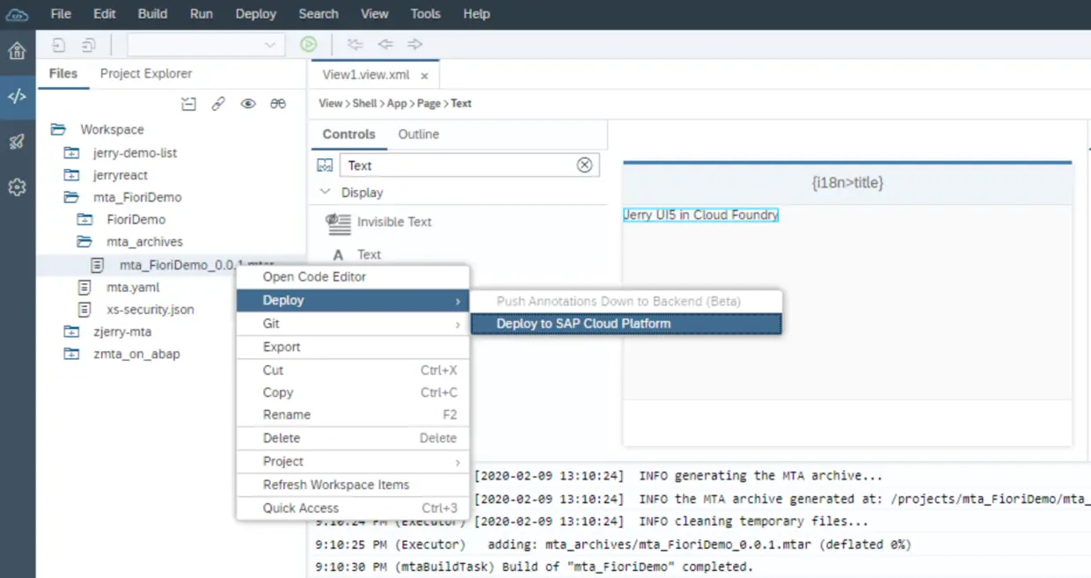
Task: Choose Rename in context menu
Action: [x=353, y=414]
